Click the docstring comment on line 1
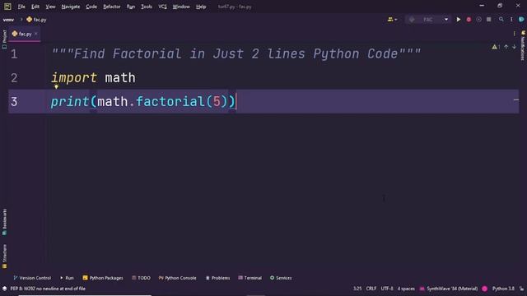The width and height of the screenshot is (527, 296). [236, 54]
